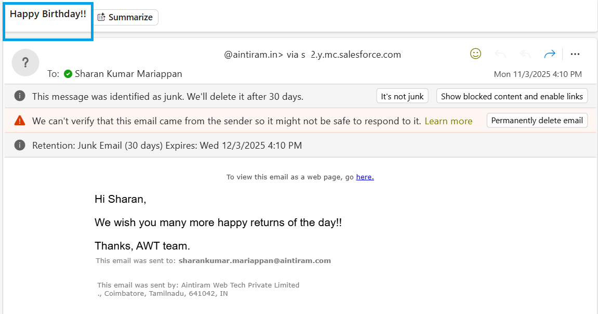Click the "Happy Birthday!!" subject heading
598x314 pixels.
point(48,14)
